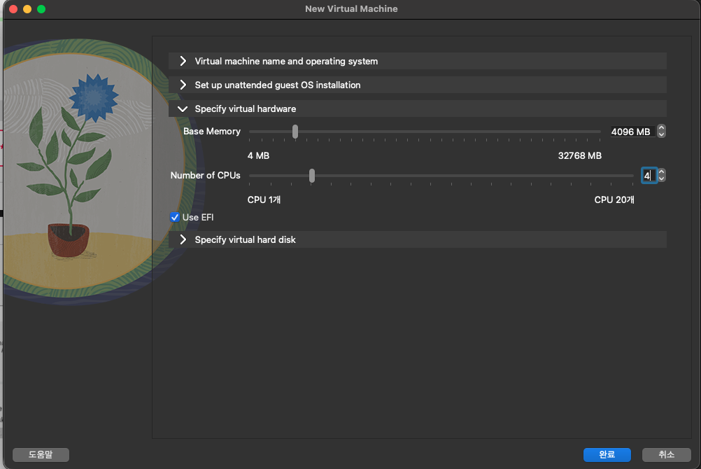
Task: Decrease Base Memory with the down stepper arrow
Action: point(662,134)
